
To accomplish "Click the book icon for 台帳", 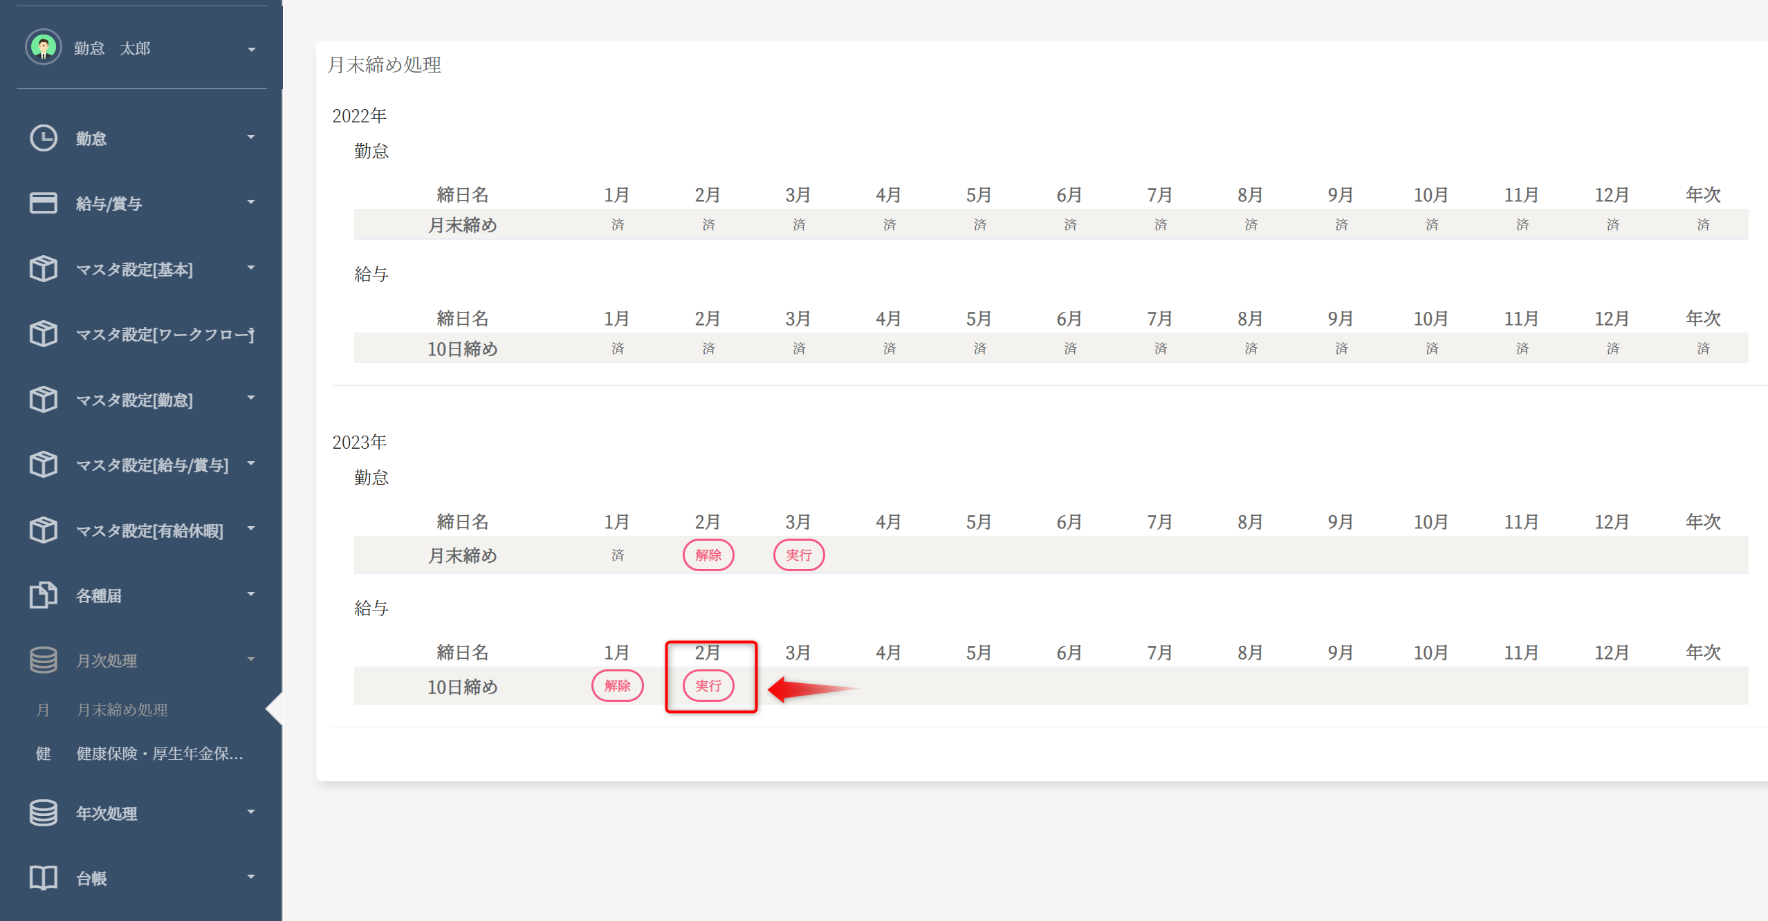I will [43, 878].
